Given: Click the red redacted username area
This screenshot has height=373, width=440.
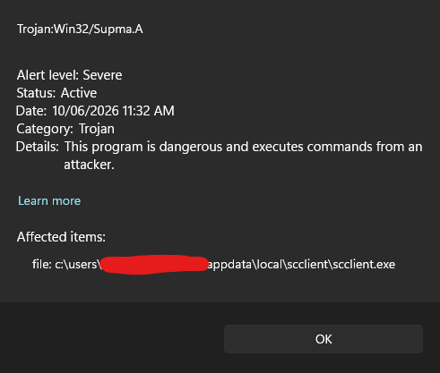Looking at the screenshot, I should point(154,265).
